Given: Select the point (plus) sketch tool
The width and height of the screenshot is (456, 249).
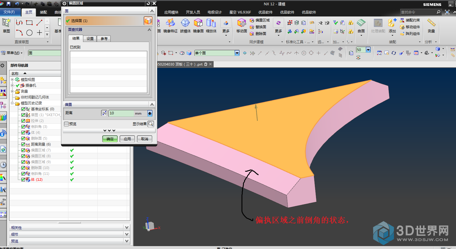Looking at the screenshot, I should [x=39, y=33].
